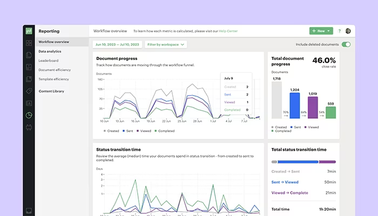Click the Reporting sidebar title
The height and width of the screenshot is (216, 378).
click(x=49, y=31)
